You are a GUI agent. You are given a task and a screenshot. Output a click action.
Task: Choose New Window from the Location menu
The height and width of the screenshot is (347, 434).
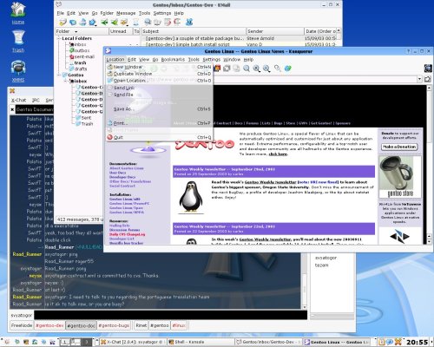click(x=160, y=67)
